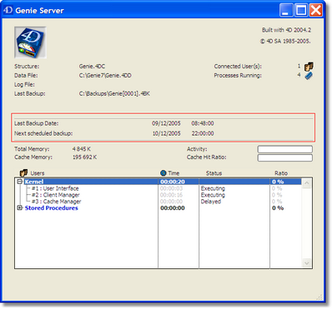Click the scrollbar down arrow

[x=307, y=263]
